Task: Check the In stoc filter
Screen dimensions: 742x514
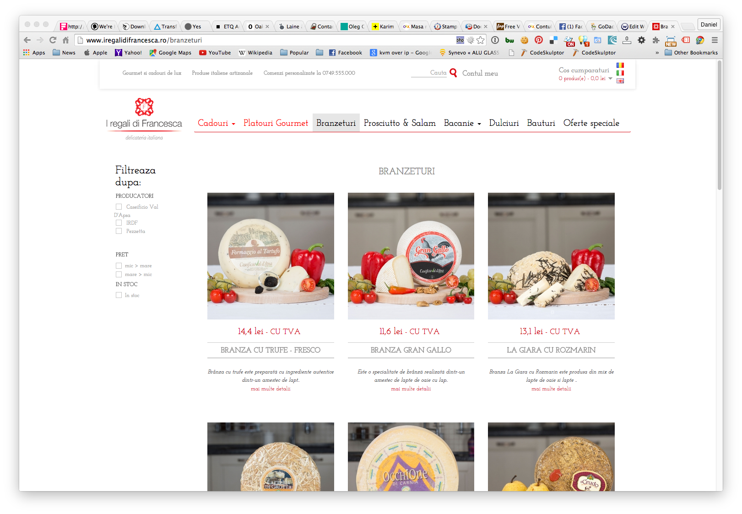Action: click(119, 295)
